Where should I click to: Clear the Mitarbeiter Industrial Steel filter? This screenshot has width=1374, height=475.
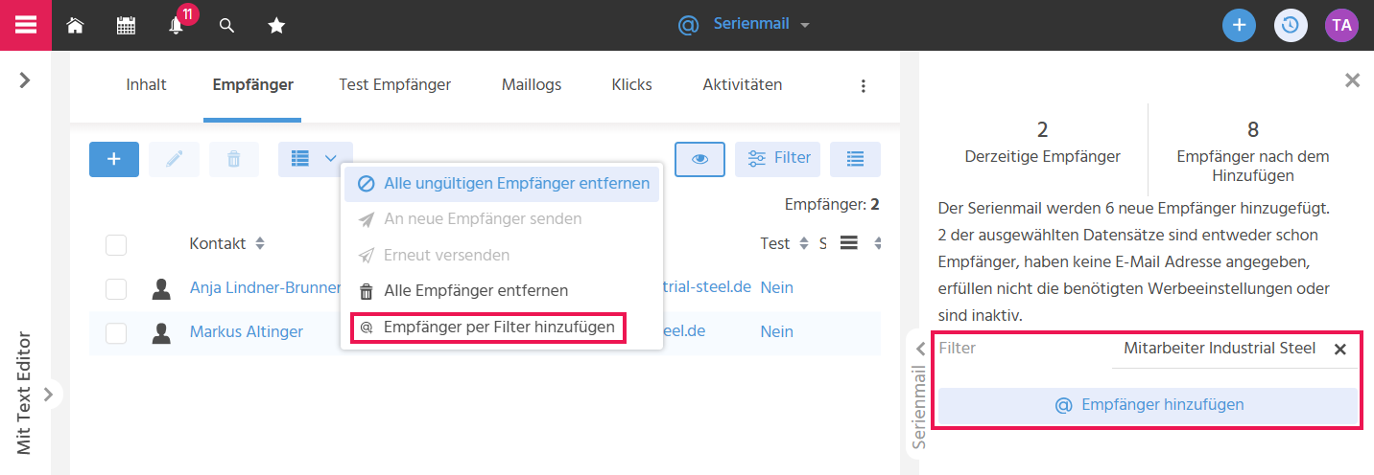click(1340, 350)
